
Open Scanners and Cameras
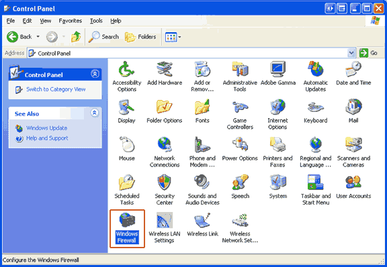pos(353,152)
